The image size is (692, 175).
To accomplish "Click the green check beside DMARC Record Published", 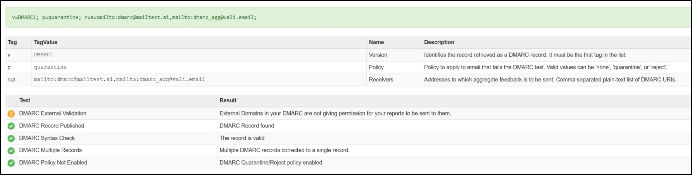I will point(11,126).
